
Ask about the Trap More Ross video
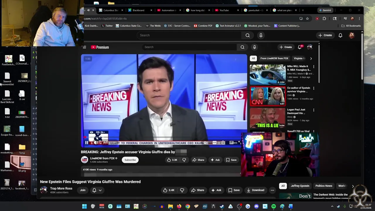pos(216,190)
